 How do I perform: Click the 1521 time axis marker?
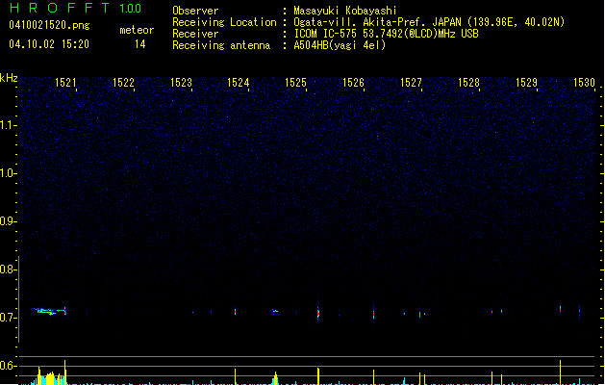pyautogui.click(x=65, y=83)
